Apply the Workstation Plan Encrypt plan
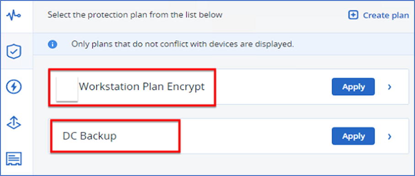The image size is (415, 176). (x=353, y=87)
